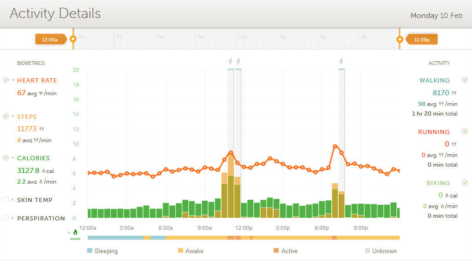Click the Sleeping legend color swatch
472x261 pixels.
click(90, 251)
